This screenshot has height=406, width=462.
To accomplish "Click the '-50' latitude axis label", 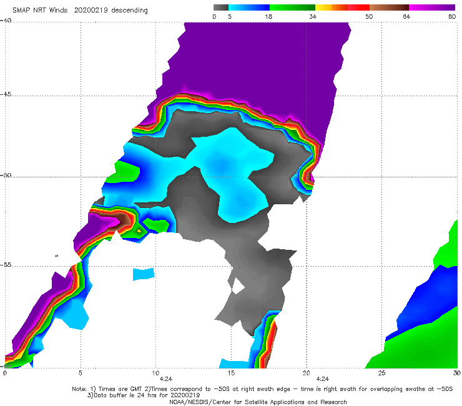I will [x=6, y=175].
